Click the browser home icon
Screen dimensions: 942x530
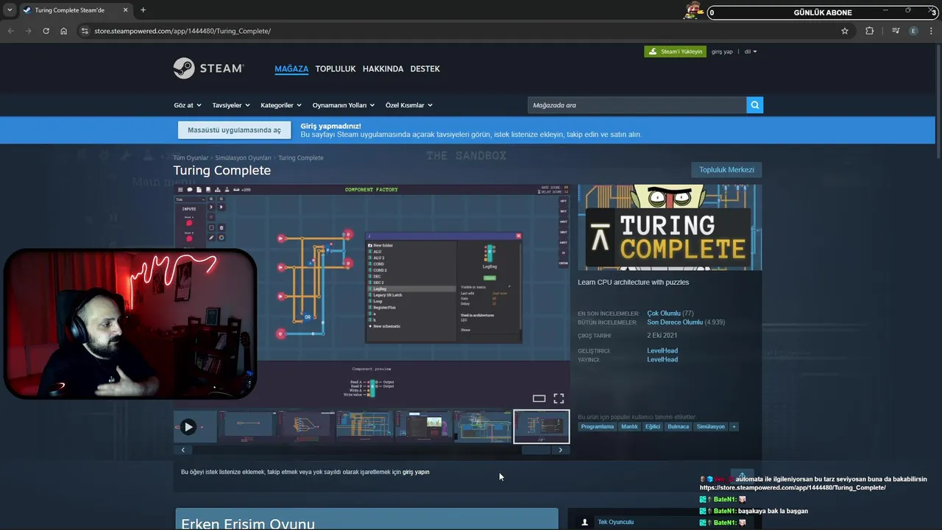[64, 31]
